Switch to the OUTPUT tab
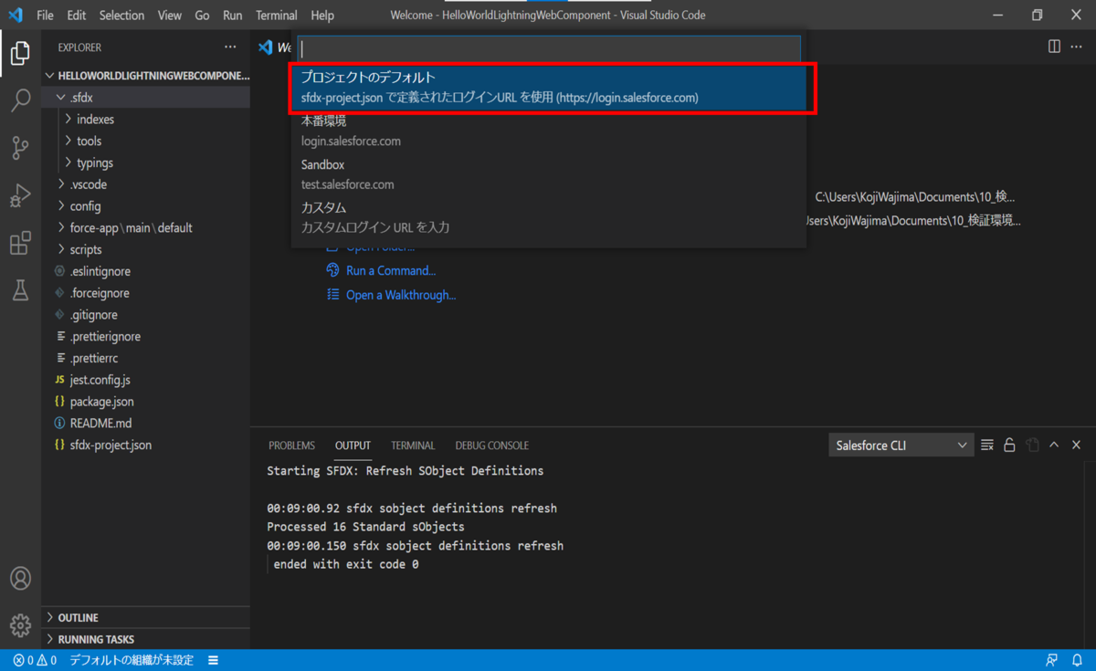Image resolution: width=1096 pixels, height=671 pixels. pos(353,446)
